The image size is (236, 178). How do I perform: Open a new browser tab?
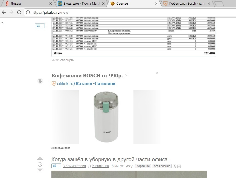(219, 4)
